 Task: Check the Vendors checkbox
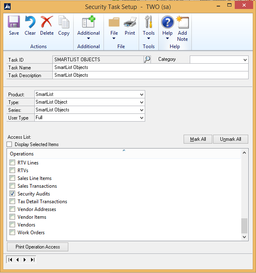click(12, 225)
